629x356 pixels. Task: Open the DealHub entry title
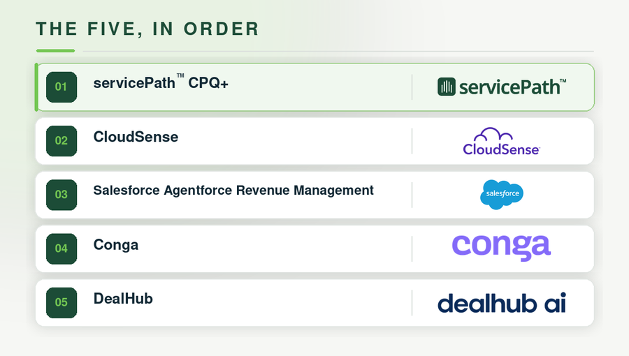coord(123,299)
